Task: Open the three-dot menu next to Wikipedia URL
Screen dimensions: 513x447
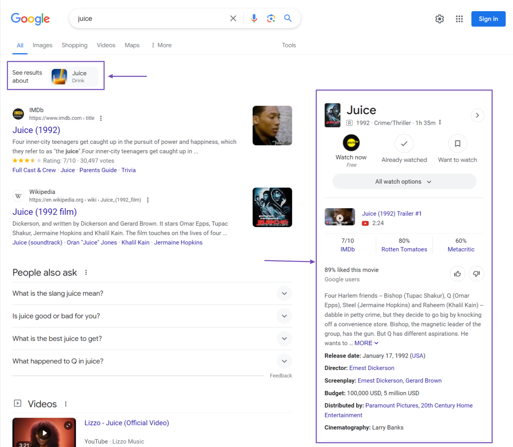Action: coord(148,200)
